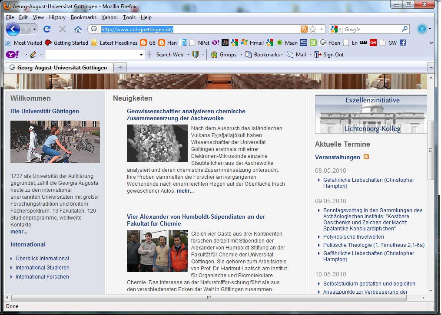The image size is (441, 315).
Task: Open the search engine selector dropdown
Action: 335,29
